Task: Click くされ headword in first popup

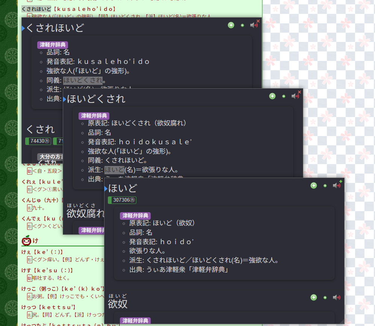Action: (x=41, y=129)
